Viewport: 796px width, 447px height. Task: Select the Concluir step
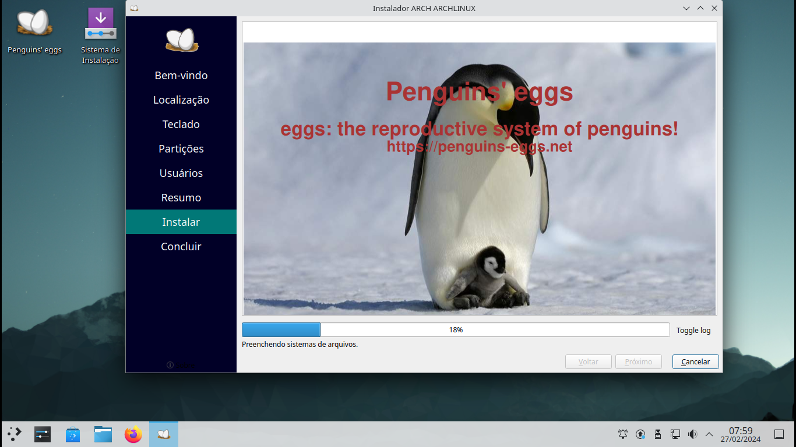[181, 246]
